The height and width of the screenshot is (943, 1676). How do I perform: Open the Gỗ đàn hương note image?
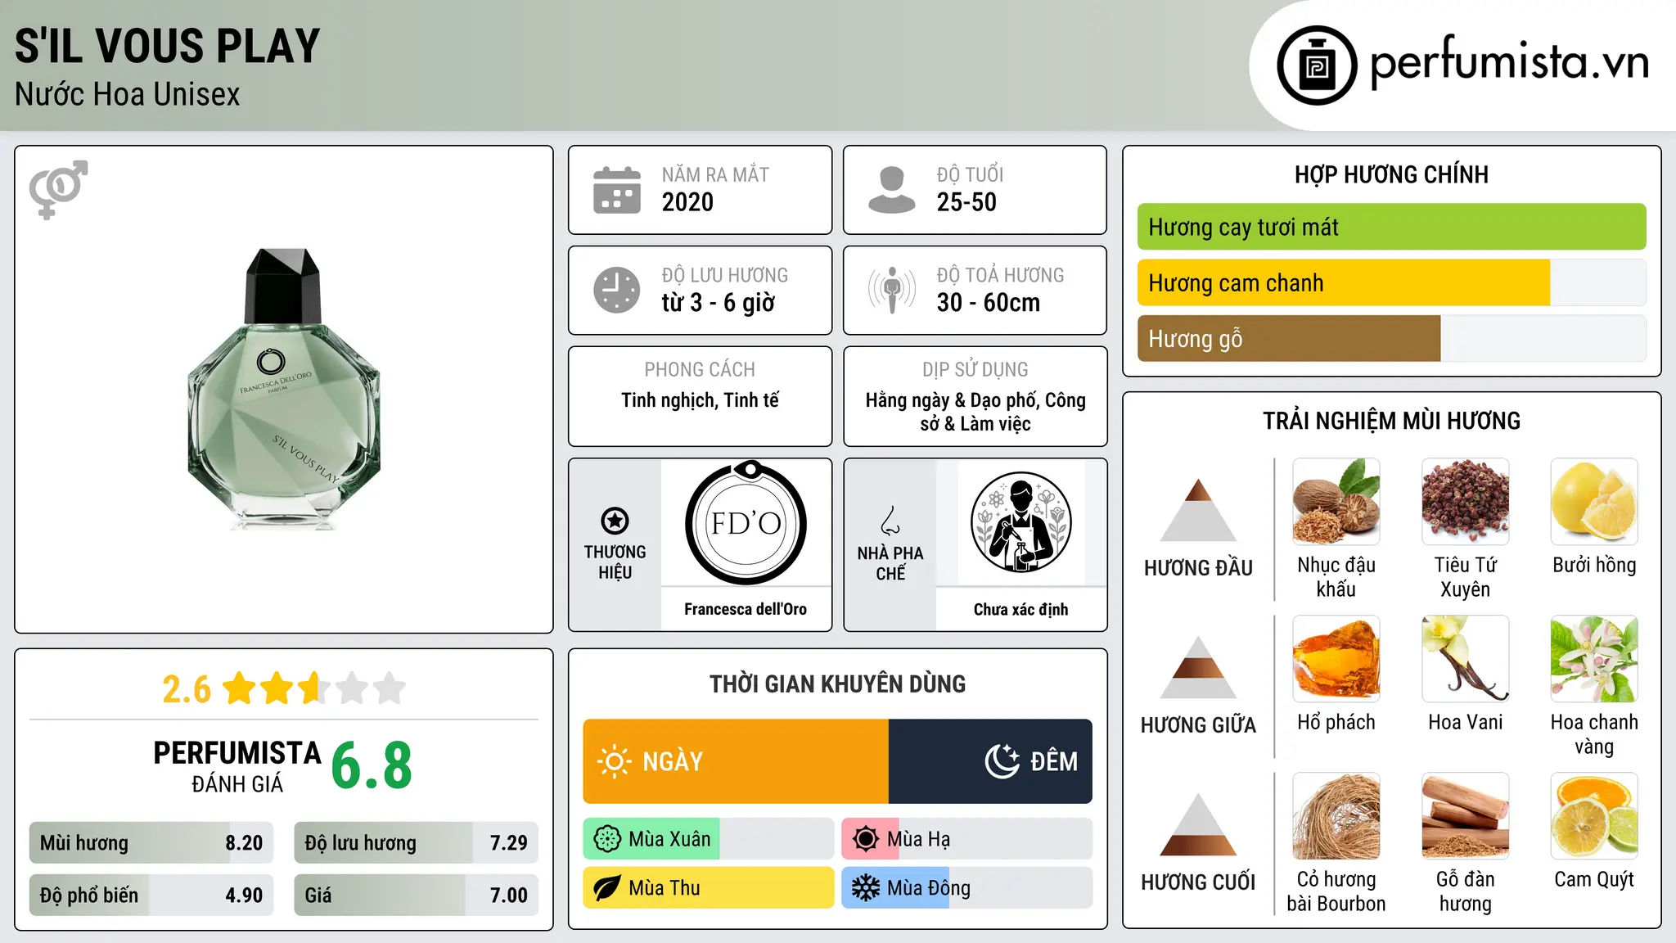click(x=1466, y=816)
